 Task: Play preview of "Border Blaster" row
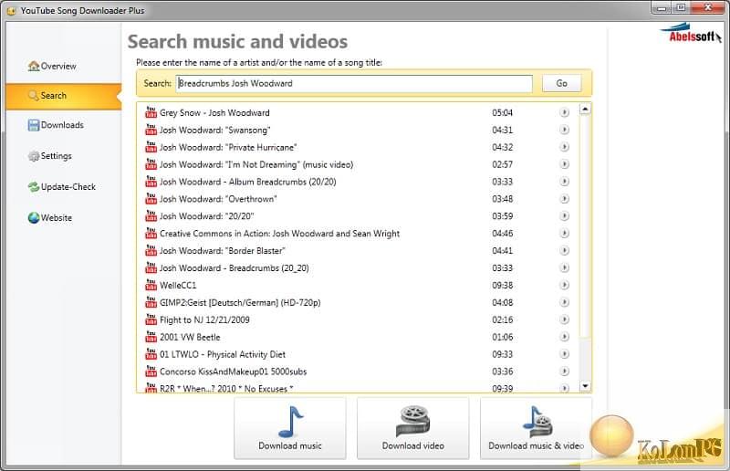564,251
